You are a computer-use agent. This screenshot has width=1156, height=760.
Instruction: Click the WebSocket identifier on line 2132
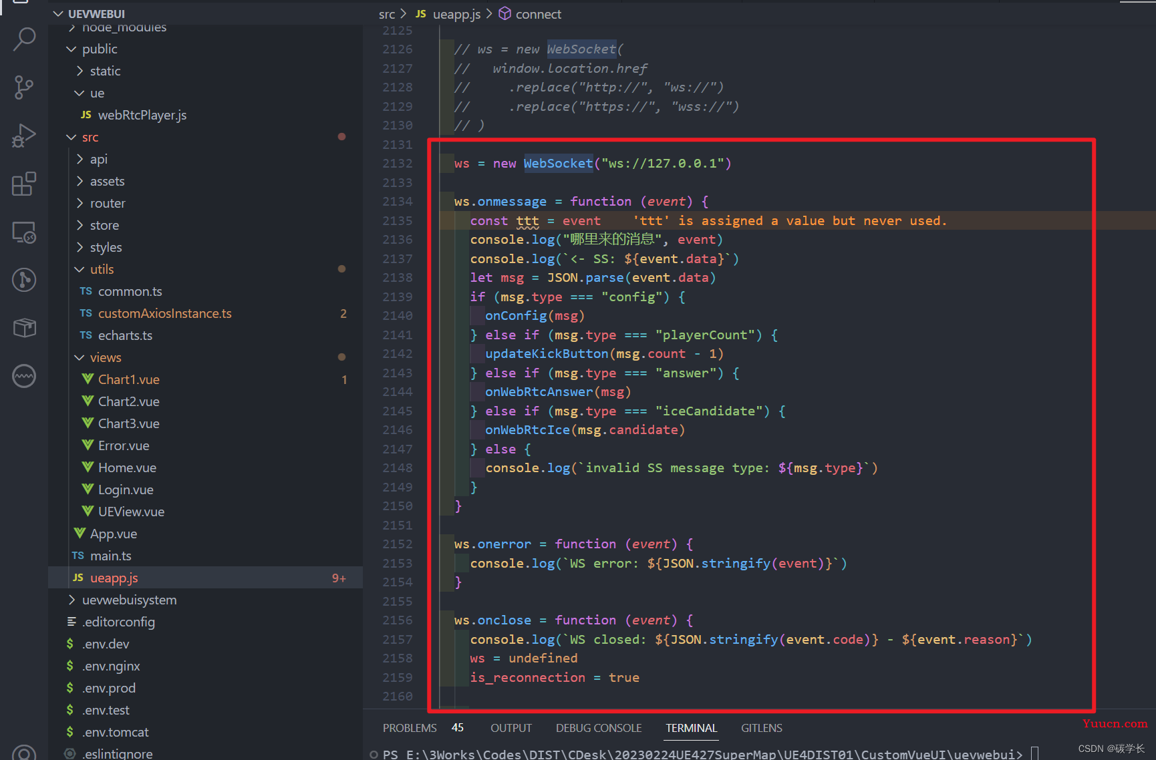click(558, 163)
